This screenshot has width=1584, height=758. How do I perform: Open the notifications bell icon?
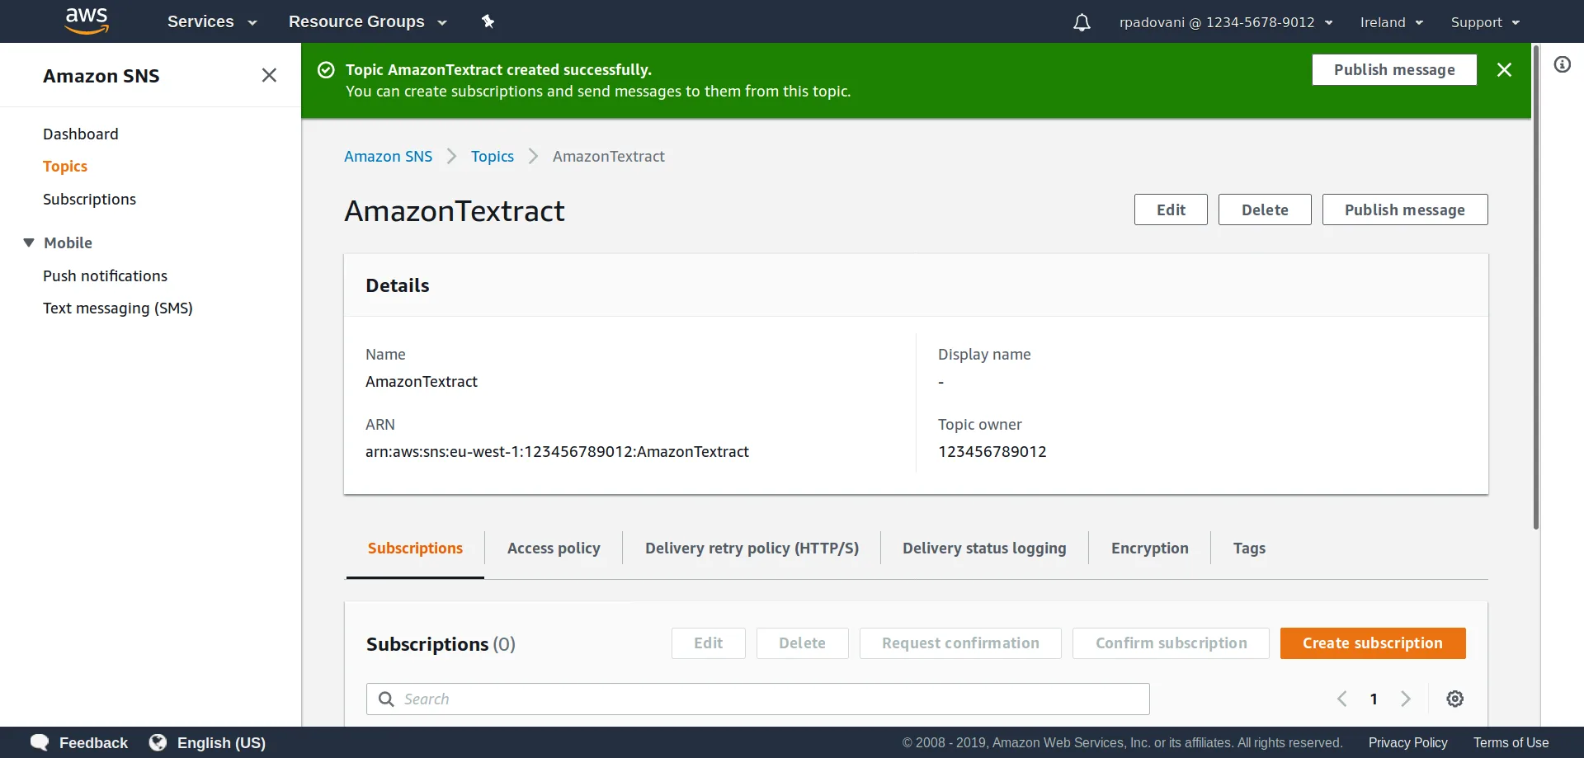click(x=1082, y=22)
